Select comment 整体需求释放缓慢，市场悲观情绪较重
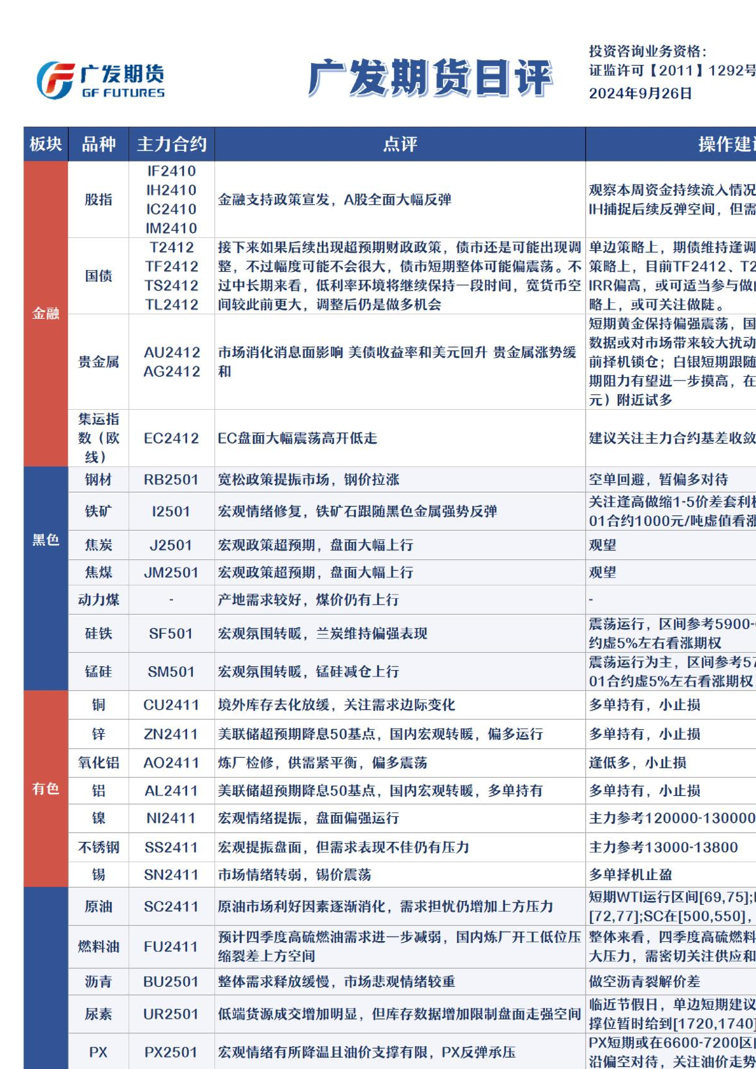Screen dimensions: 756x1069 [x=337, y=982]
